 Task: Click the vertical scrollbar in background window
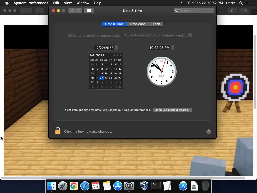[x=255, y=72]
